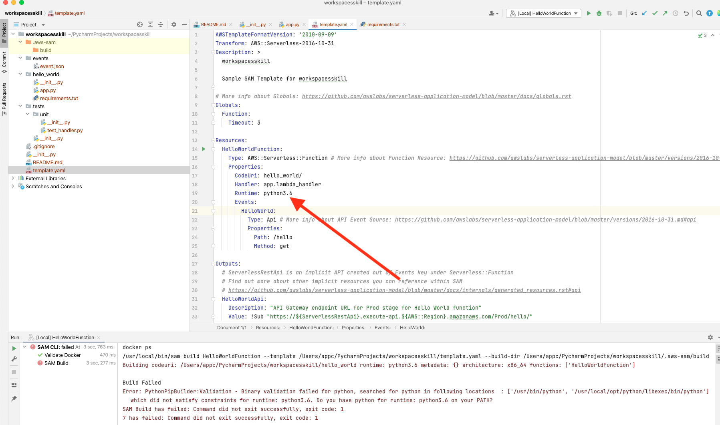The image size is (720, 425).
Task: Open the Project view options gear
Action: 174,24
